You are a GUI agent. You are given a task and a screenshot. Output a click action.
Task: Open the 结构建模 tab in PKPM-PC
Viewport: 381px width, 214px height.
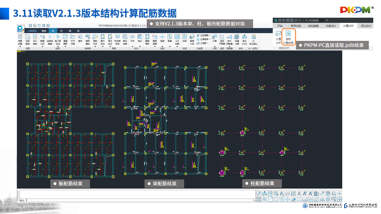coord(313,26)
